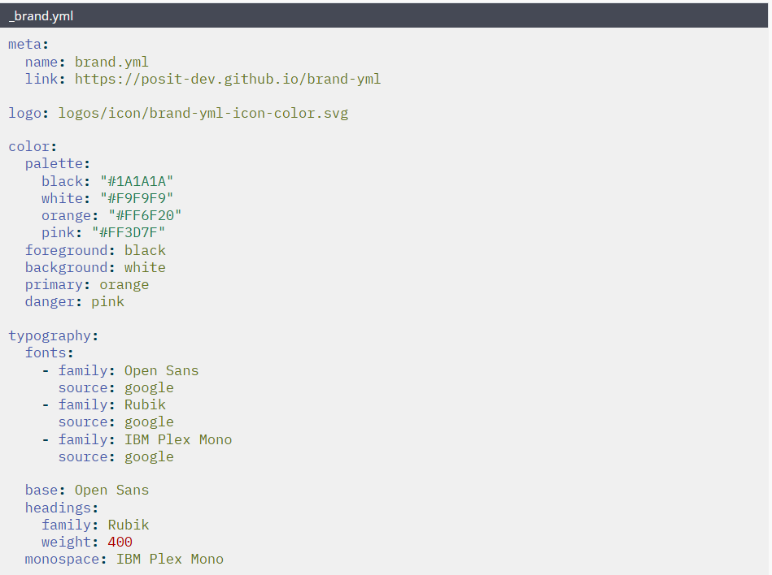Click the Open Sans value in fonts list
This screenshot has height=575, width=772.
coord(161,370)
